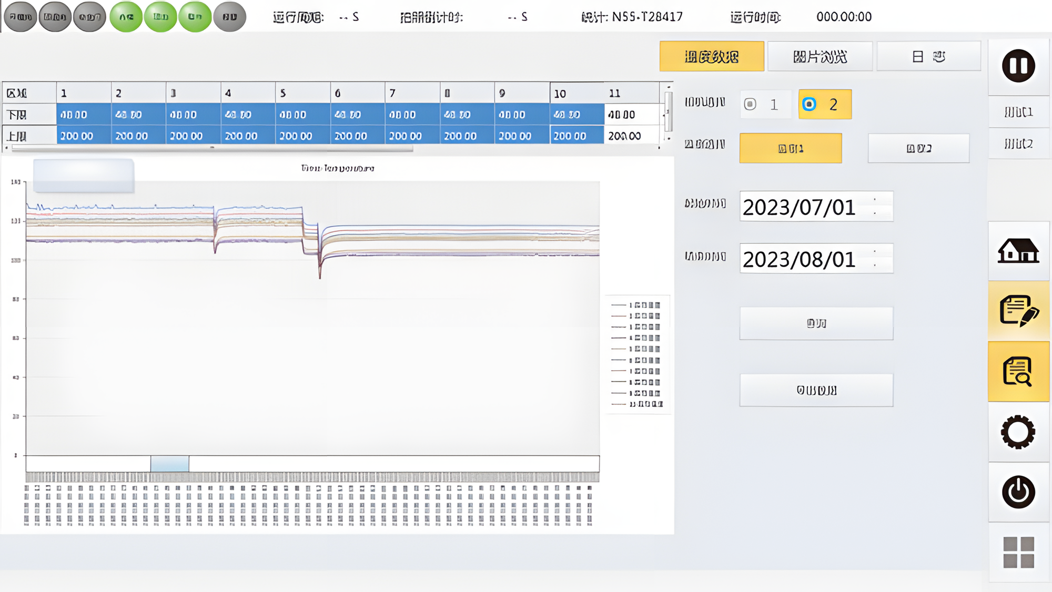Enable the second channel group button
The image size is (1052, 592).
(x=918, y=148)
